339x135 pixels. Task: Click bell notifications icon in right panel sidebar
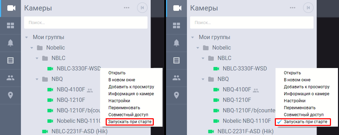(x=176, y=43)
